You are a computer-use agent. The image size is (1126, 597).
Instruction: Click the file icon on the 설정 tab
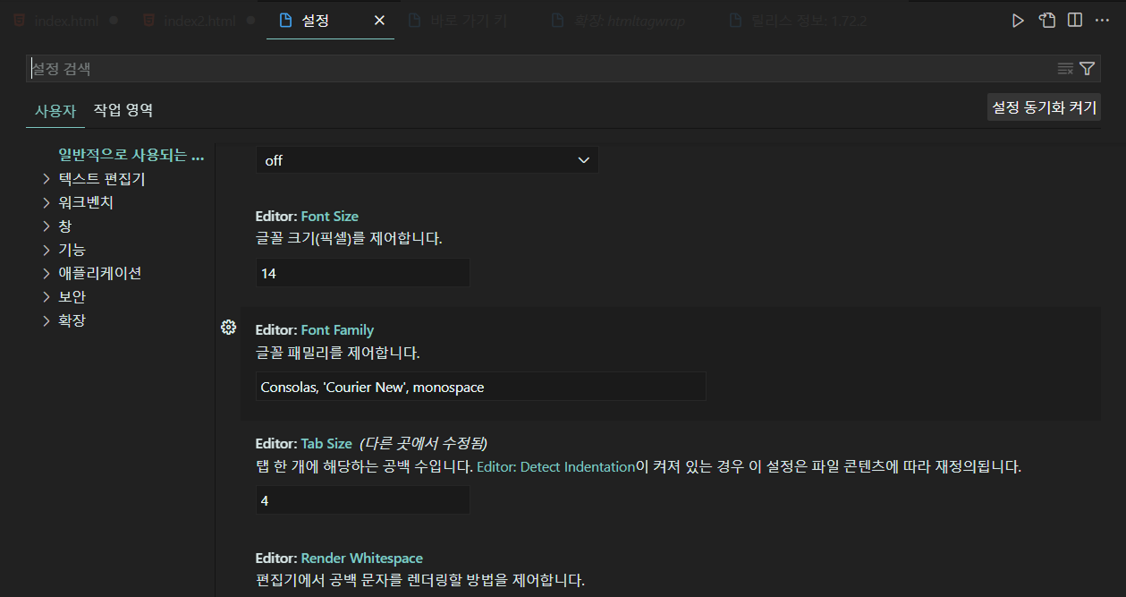click(x=286, y=21)
